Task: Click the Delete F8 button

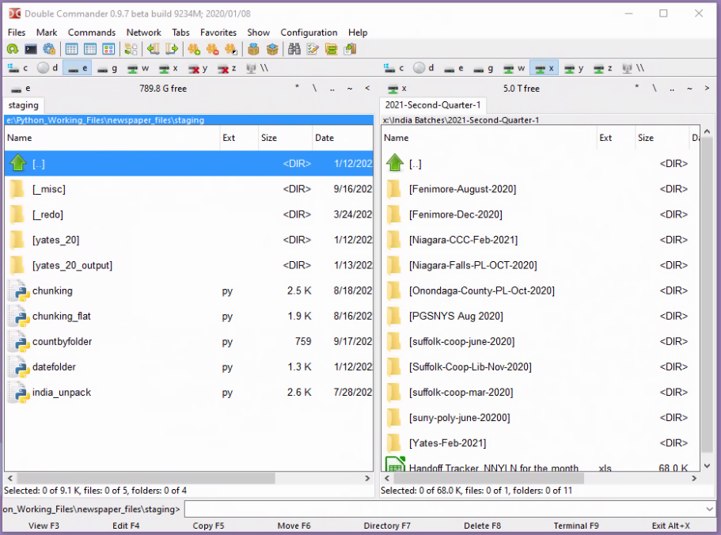Action: [x=482, y=526]
